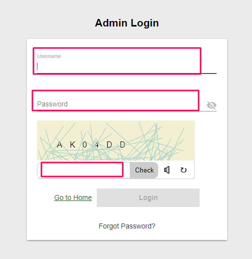Play the captcha audio with the speaker icon
This screenshot has width=252, height=259.
coord(167,170)
